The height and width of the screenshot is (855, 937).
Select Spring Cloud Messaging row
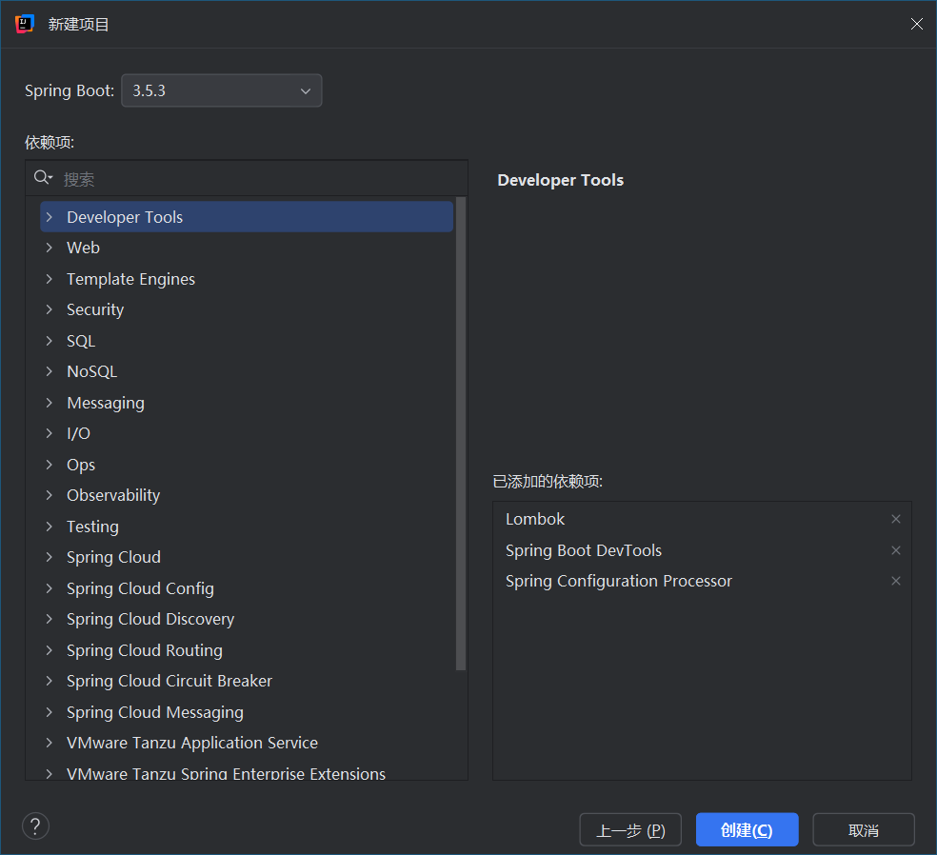[247, 712]
